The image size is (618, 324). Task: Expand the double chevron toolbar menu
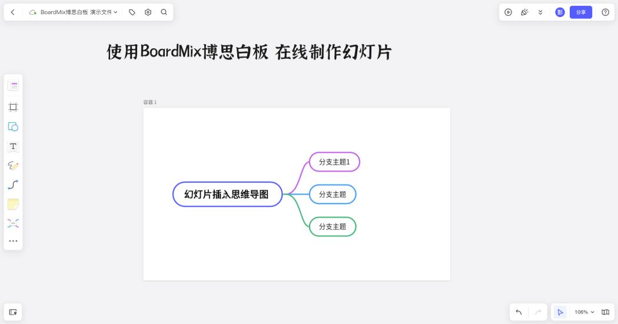[x=540, y=12]
